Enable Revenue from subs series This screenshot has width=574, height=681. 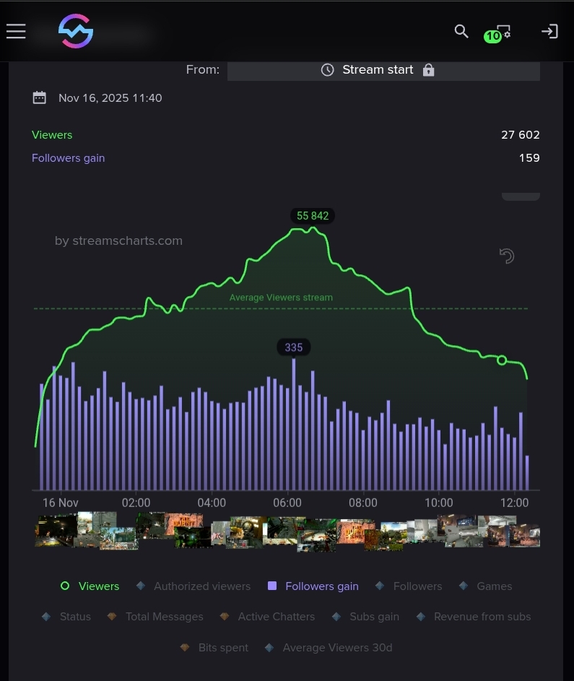coord(474,616)
